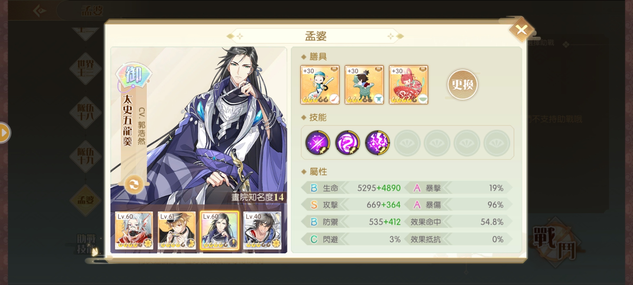This screenshot has width=633, height=285.
Task: Tap the first locked empty skill slot
Action: tap(407, 143)
